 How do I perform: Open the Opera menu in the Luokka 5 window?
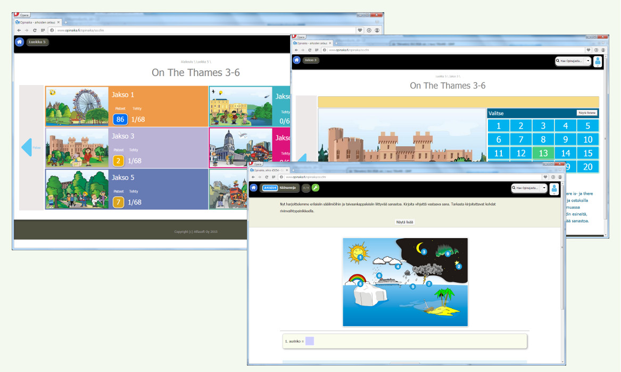[22, 15]
